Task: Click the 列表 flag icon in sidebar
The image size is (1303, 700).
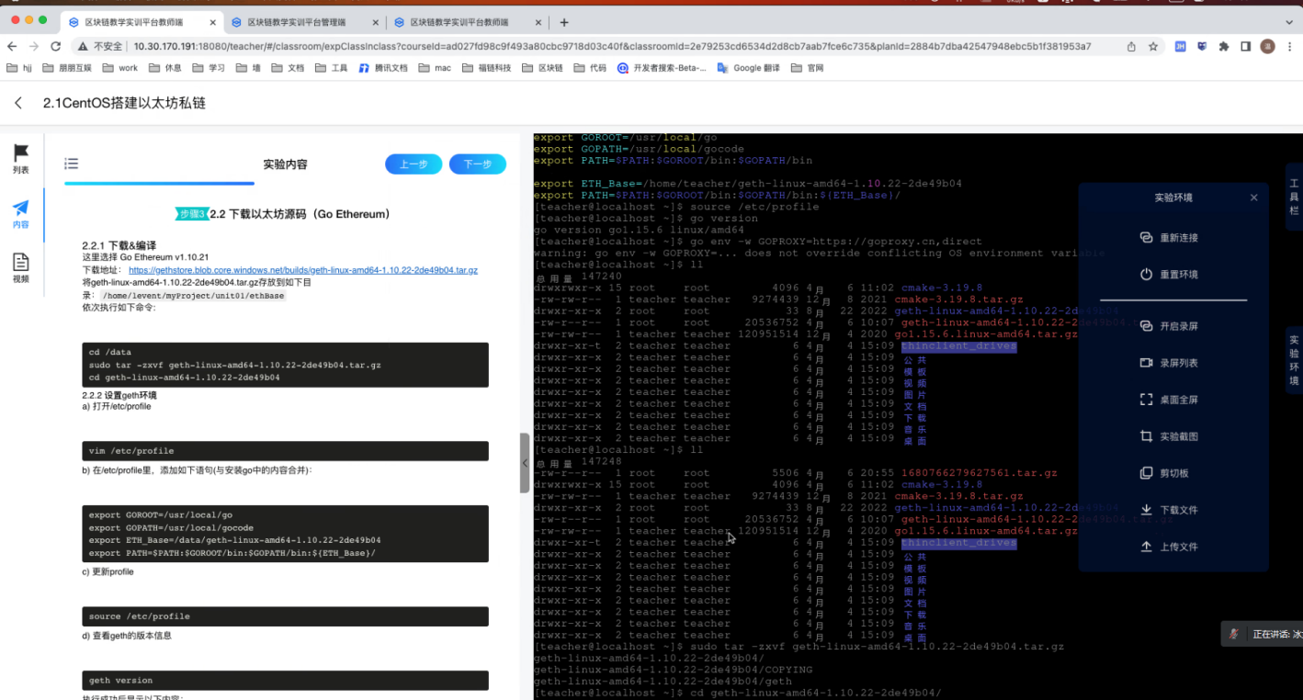Action: [x=21, y=157]
